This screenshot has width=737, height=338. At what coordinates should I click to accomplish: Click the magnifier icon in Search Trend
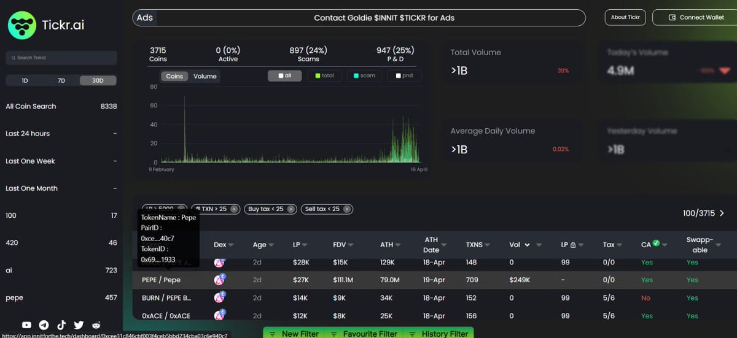(x=13, y=58)
